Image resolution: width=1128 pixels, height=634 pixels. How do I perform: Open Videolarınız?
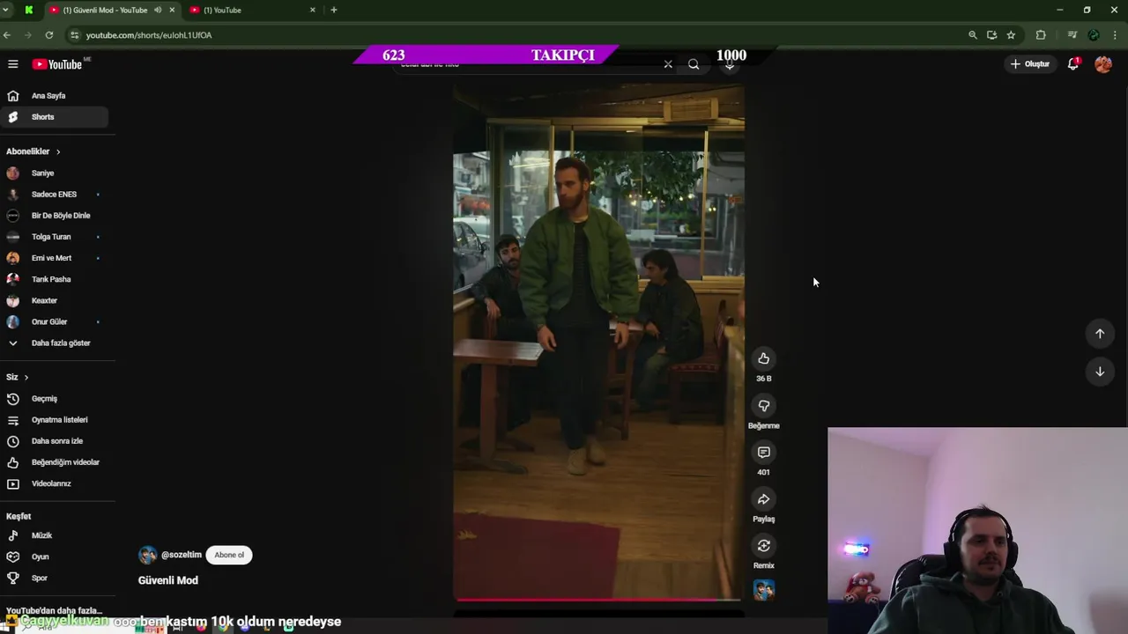(55, 483)
